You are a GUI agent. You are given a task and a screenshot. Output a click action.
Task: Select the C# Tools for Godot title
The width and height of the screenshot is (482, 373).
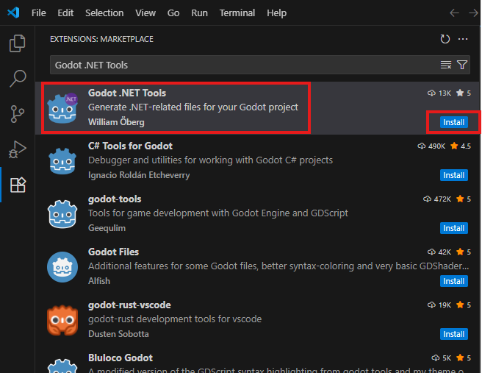coord(130,146)
